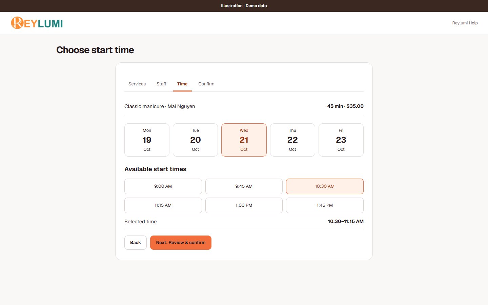Screen dimensions: 488x305
Task: Open the Reylumi Help link
Action: 465,23
